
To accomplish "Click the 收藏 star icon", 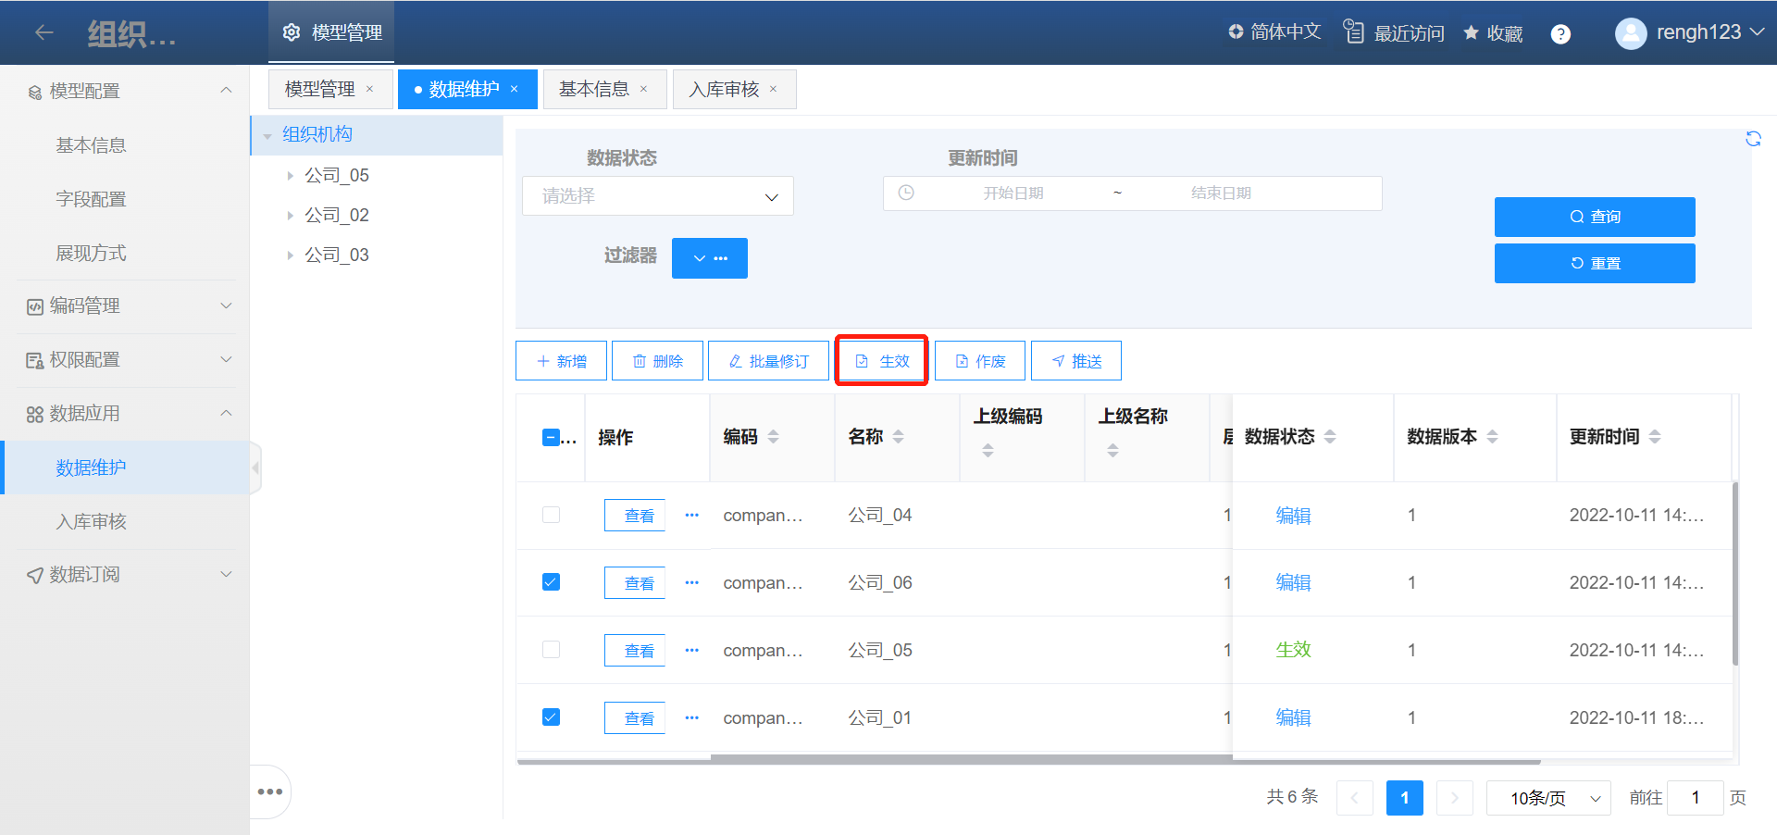I will 1471,33.
